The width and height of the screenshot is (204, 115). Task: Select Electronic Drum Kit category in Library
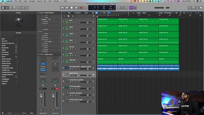tap(8, 43)
